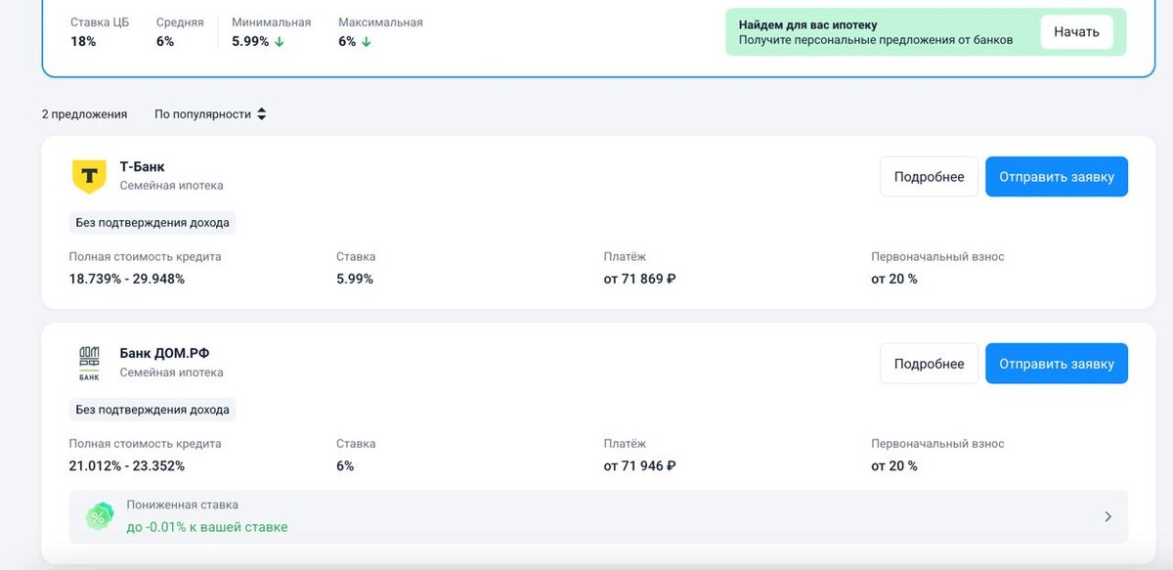1173x570 pixels.
Task: Expand the Пониженная ставка offer chevron
Action: [x=1108, y=516]
